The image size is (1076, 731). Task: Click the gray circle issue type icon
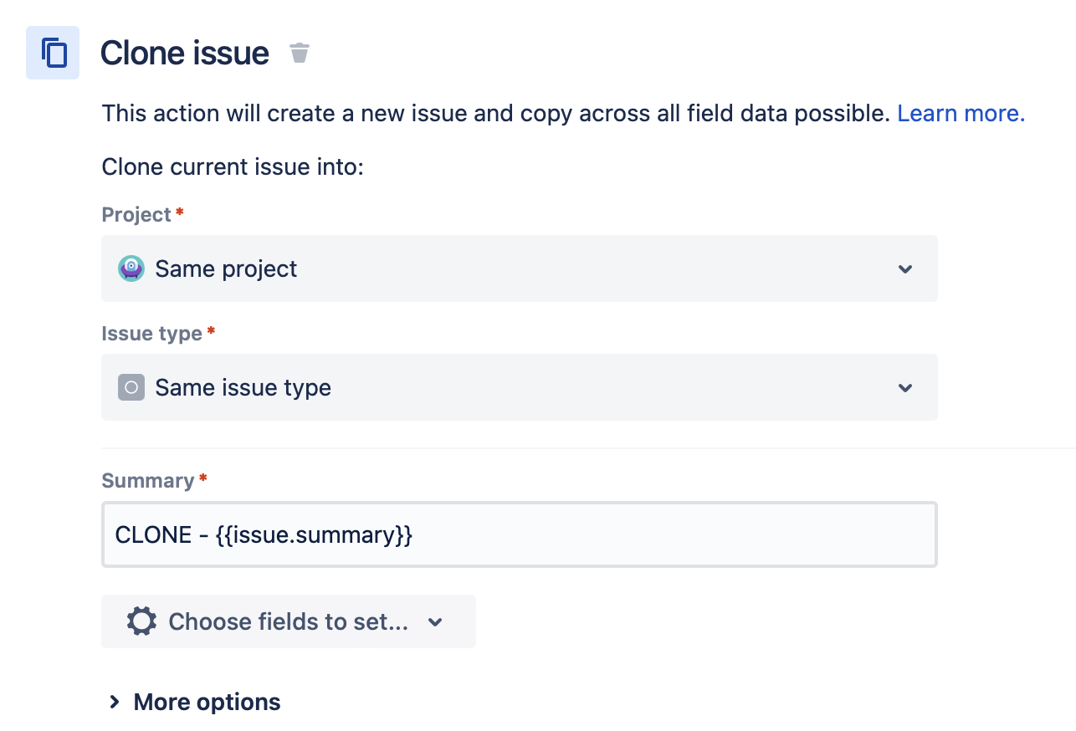[131, 387]
